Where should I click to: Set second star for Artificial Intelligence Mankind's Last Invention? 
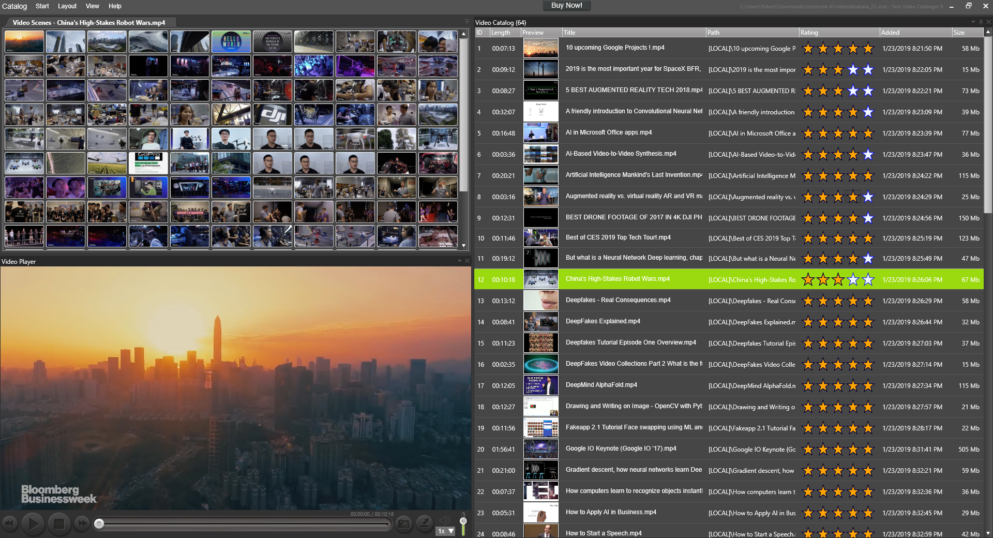[x=823, y=176]
